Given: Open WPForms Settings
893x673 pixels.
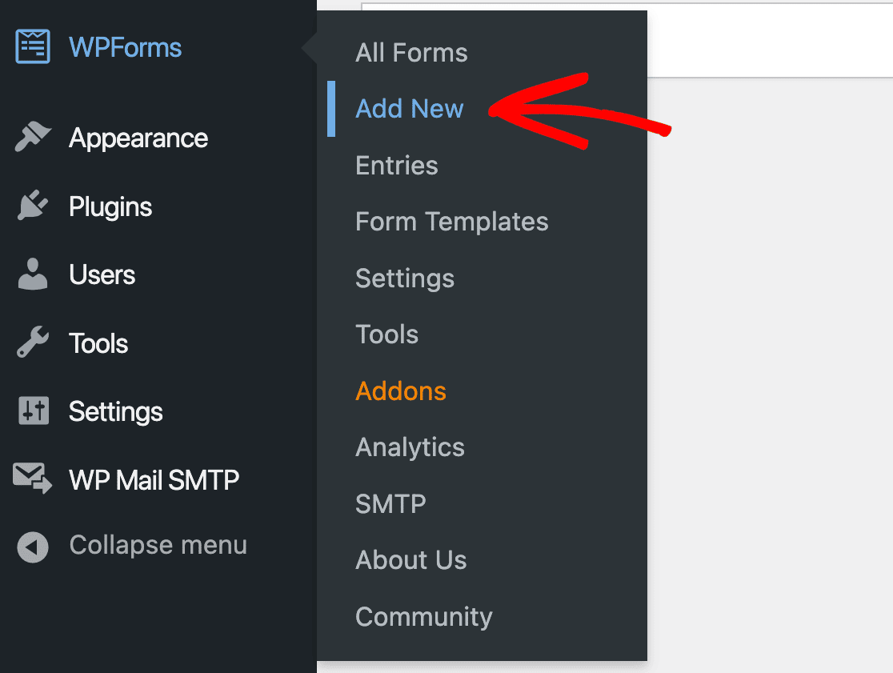Looking at the screenshot, I should 405,278.
